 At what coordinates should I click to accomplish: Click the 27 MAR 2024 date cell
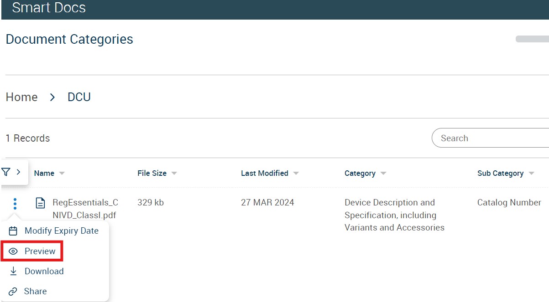[267, 203]
